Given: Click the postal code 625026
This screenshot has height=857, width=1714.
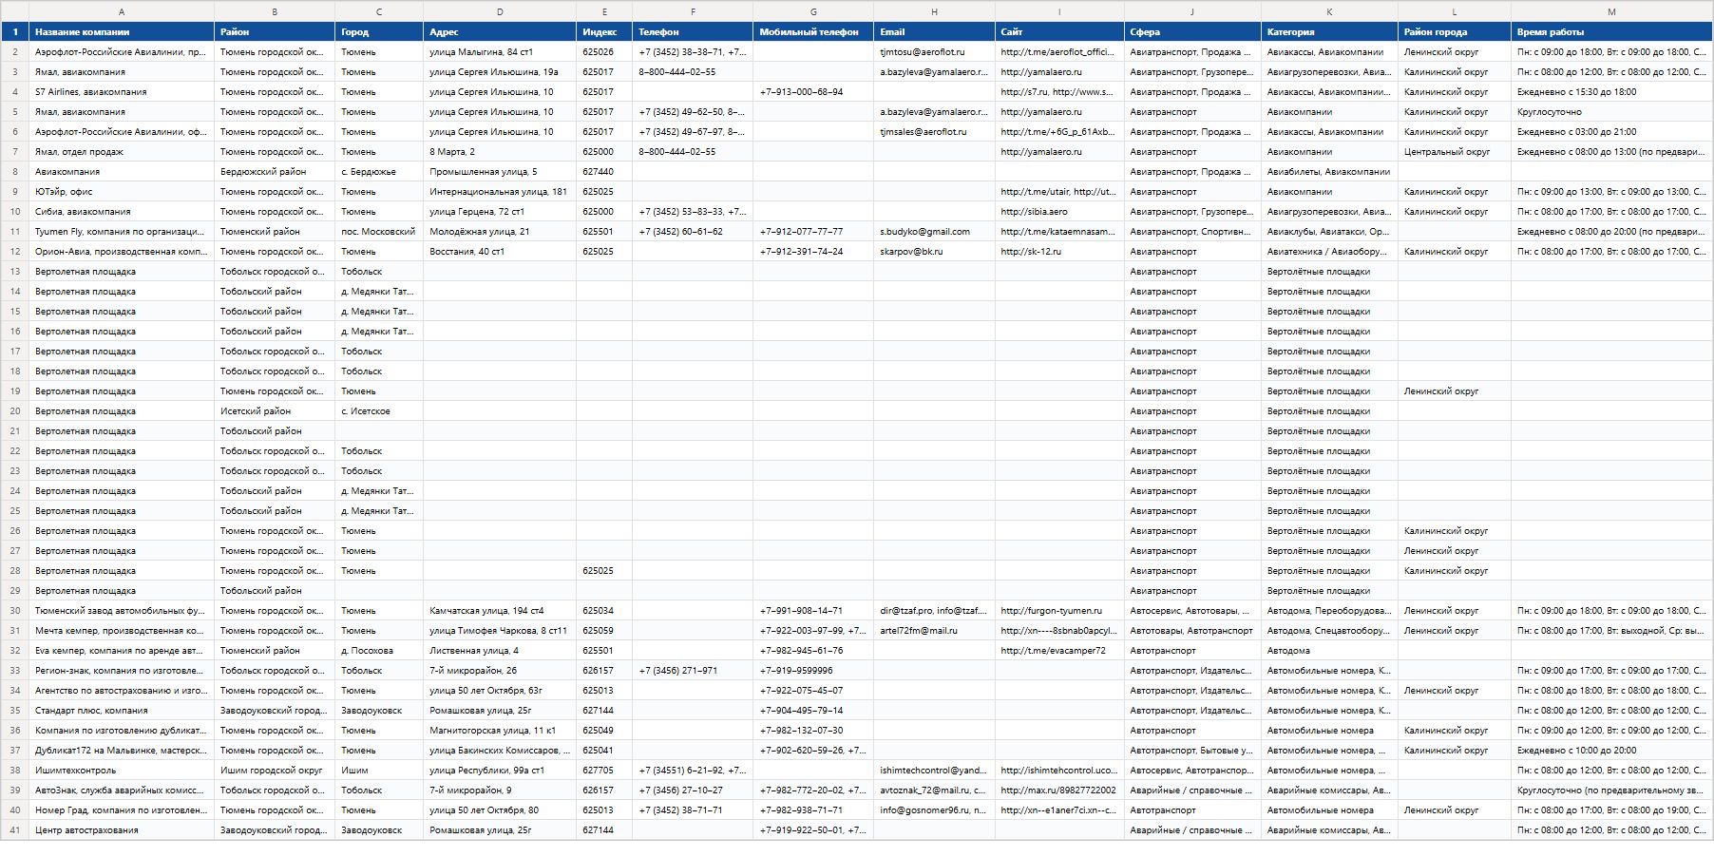Looking at the screenshot, I should click(604, 52).
